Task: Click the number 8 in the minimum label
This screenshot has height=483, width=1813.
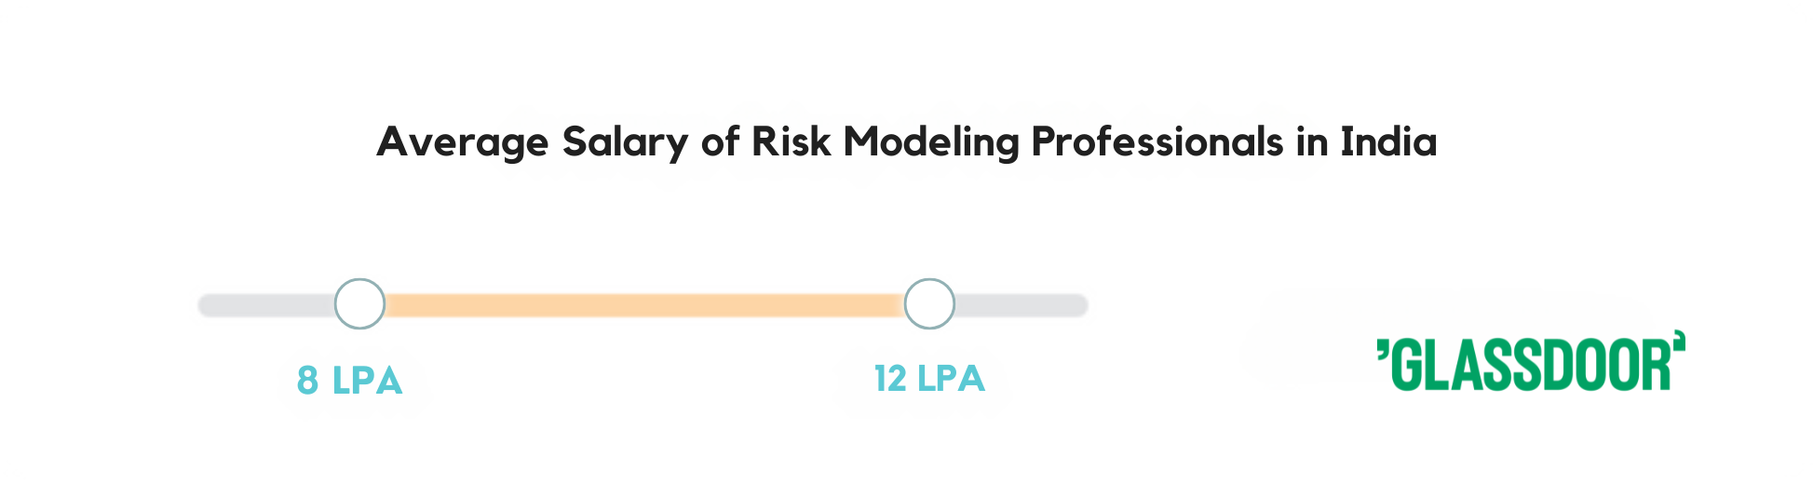Action: (x=308, y=381)
